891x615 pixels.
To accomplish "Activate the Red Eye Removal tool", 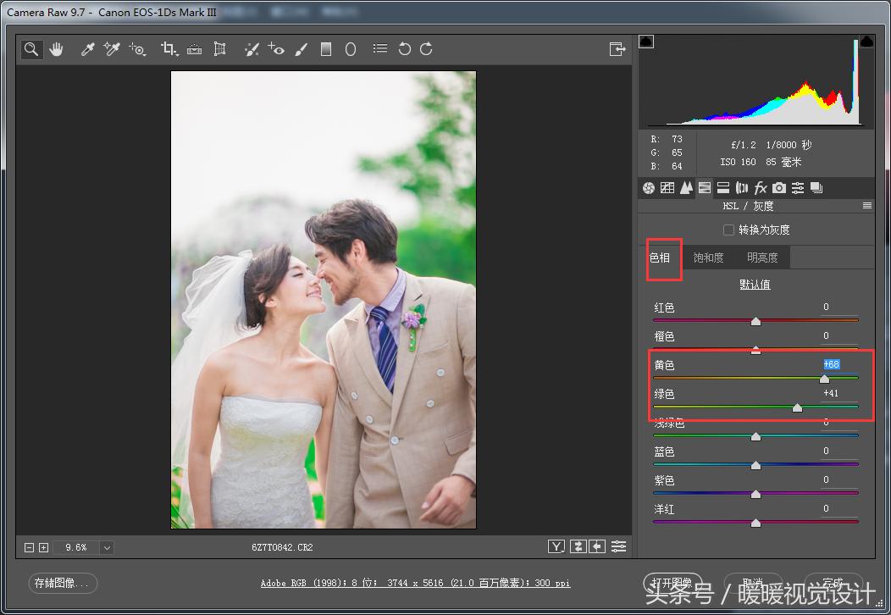I will click(x=276, y=49).
